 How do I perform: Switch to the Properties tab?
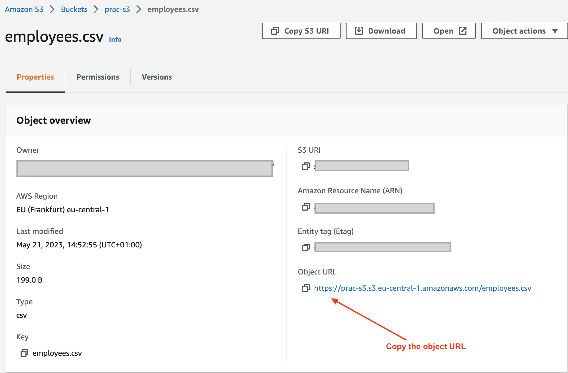[35, 77]
